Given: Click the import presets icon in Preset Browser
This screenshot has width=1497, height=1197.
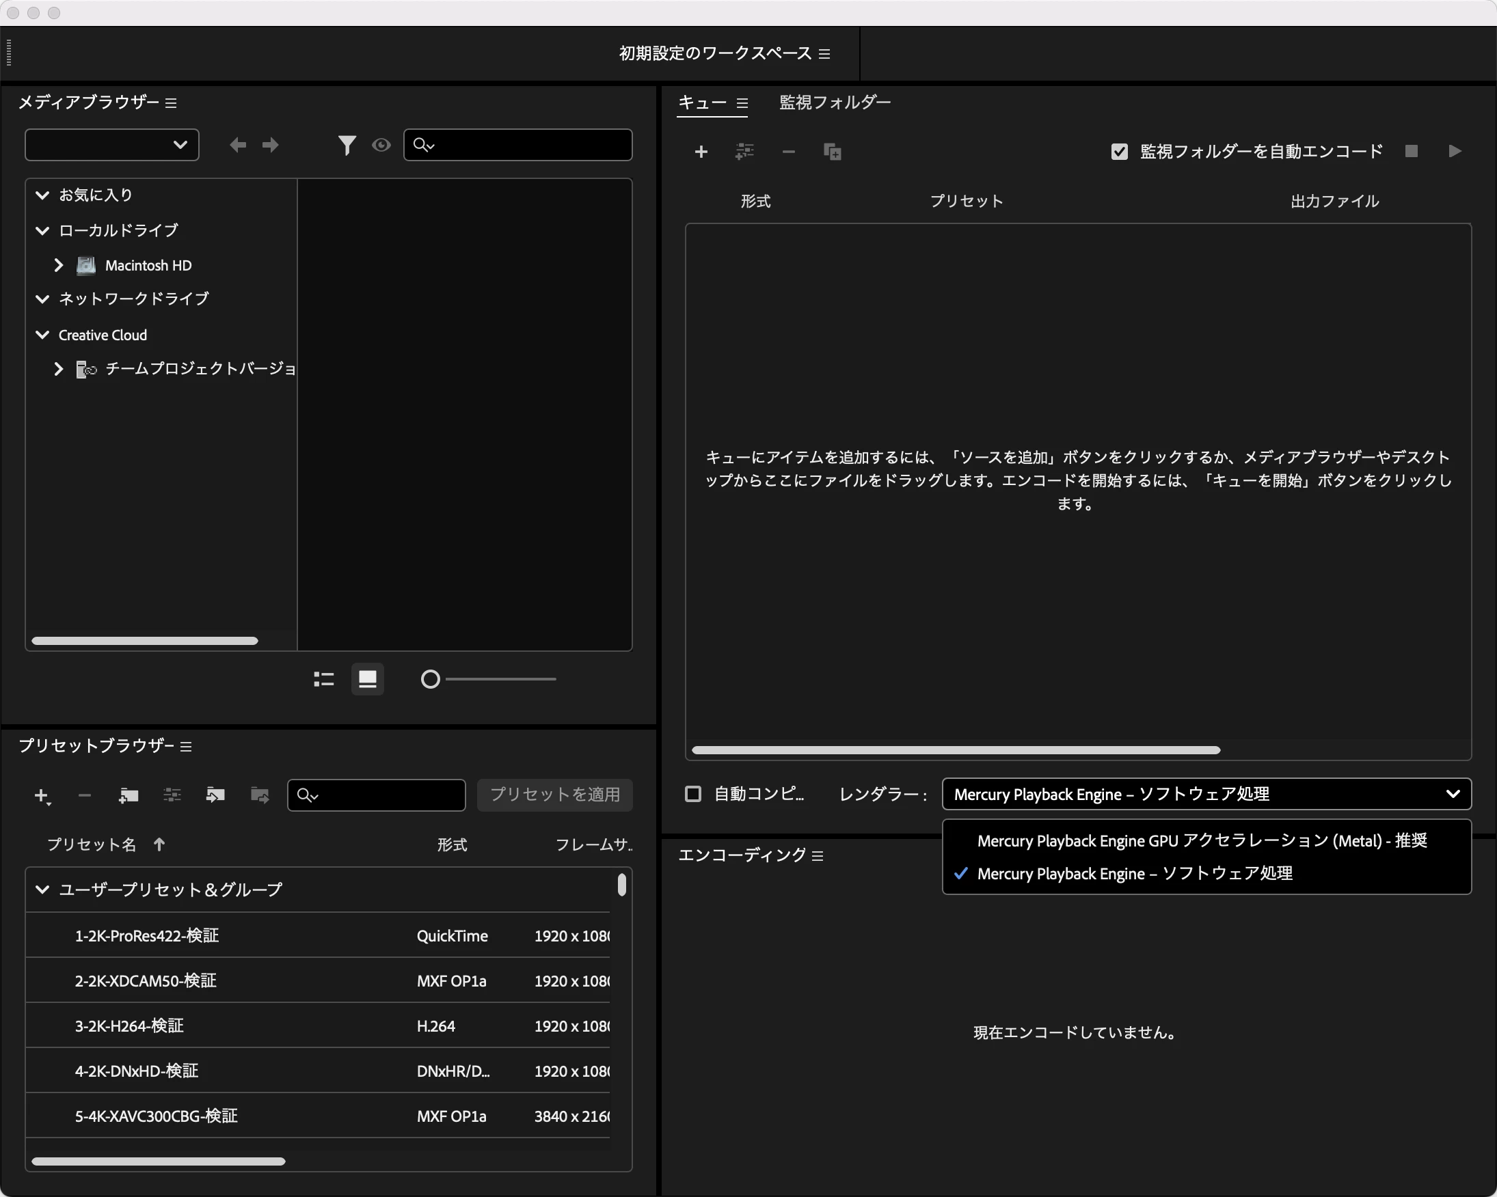Looking at the screenshot, I should (215, 795).
